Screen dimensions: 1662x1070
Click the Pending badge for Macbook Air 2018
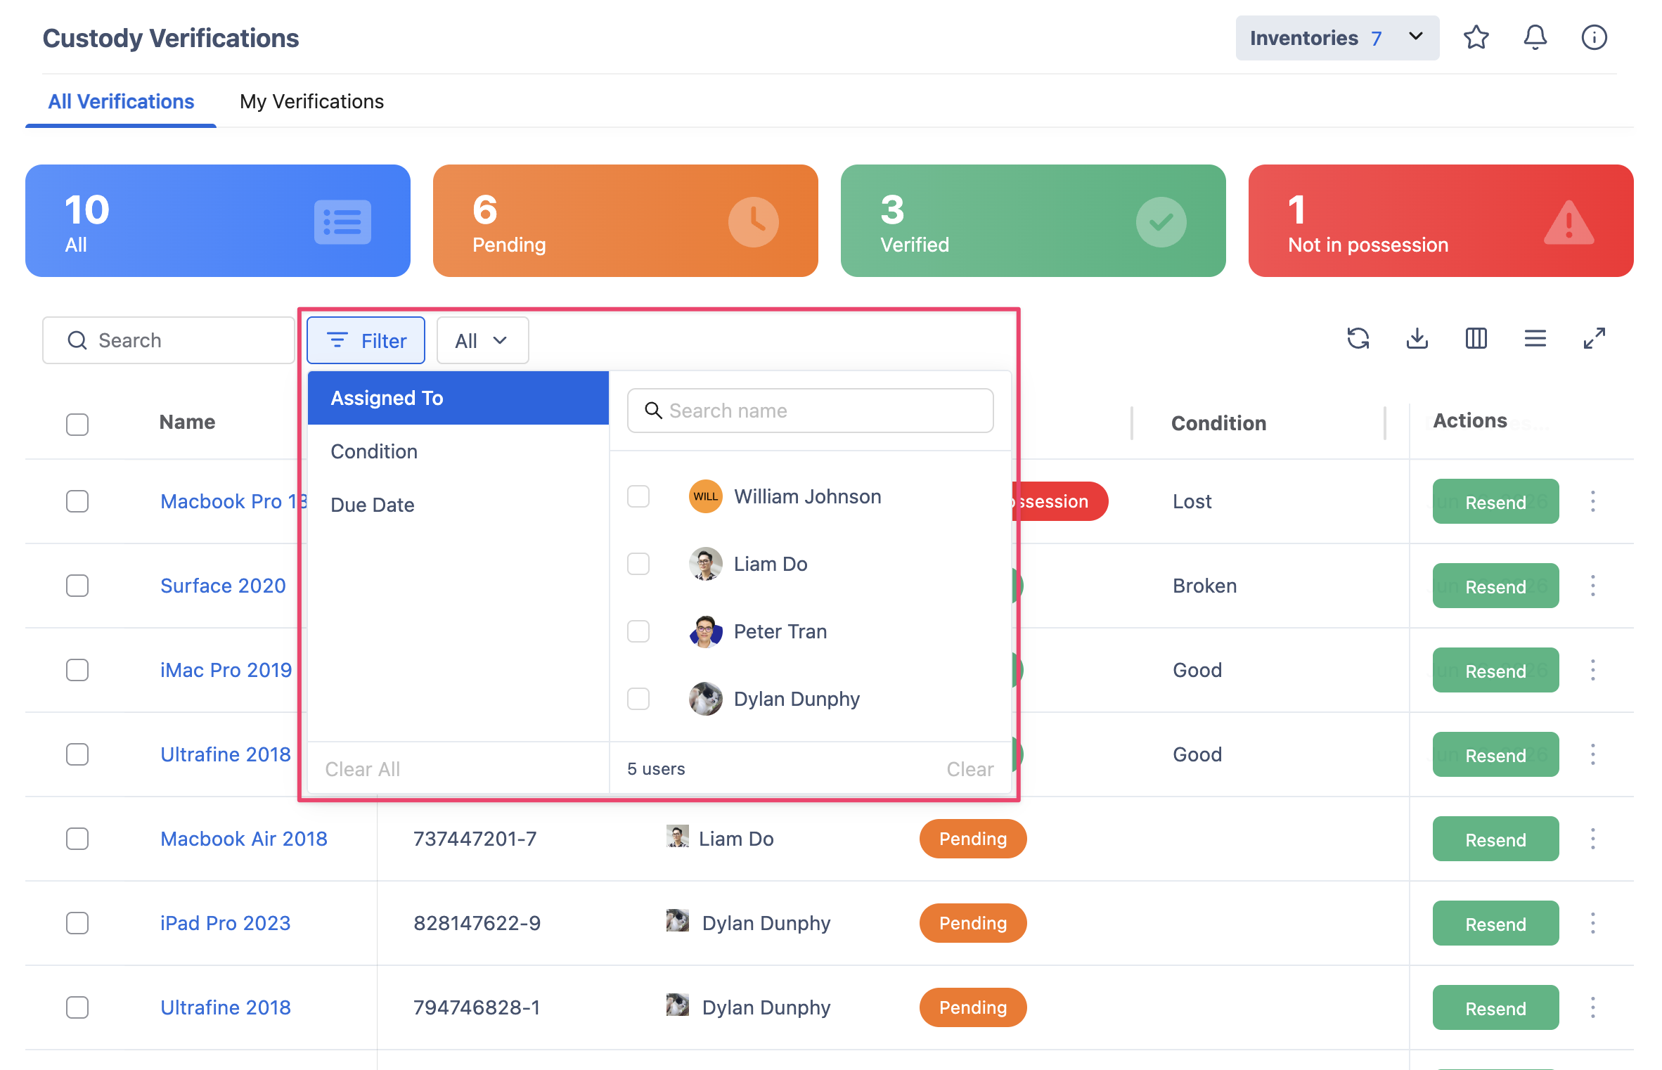[973, 839]
